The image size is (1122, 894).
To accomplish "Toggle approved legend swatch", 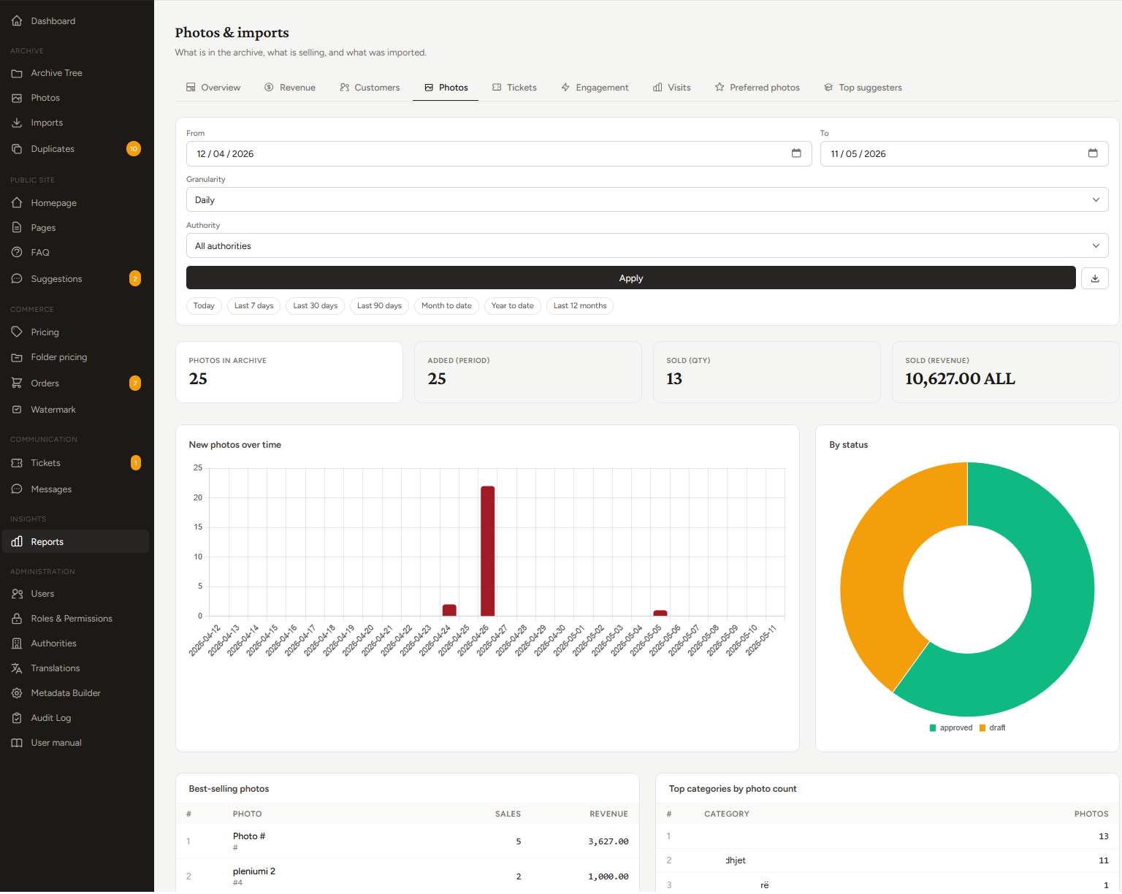I will pyautogui.click(x=933, y=728).
